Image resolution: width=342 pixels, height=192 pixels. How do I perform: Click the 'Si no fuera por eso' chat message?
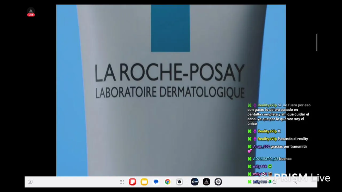point(279,114)
